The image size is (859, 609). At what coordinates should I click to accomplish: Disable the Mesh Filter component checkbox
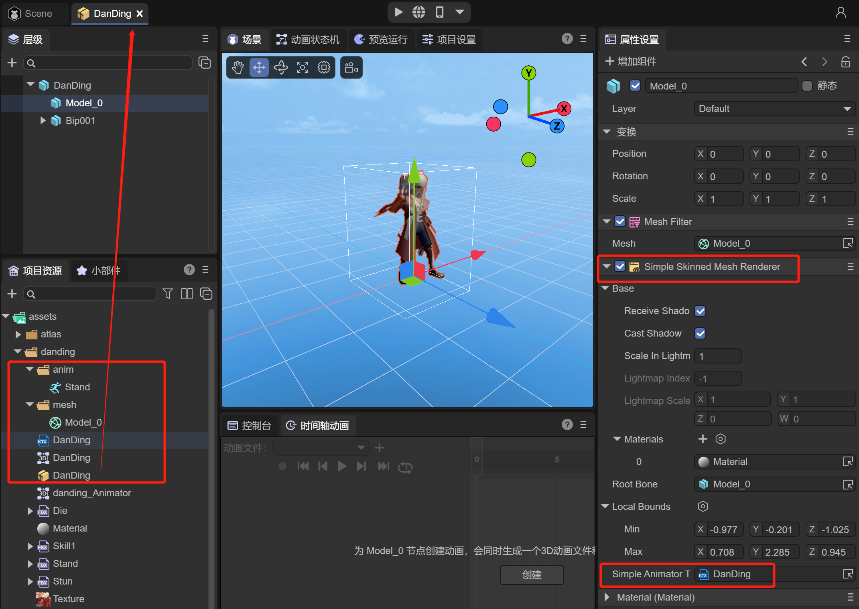point(620,221)
